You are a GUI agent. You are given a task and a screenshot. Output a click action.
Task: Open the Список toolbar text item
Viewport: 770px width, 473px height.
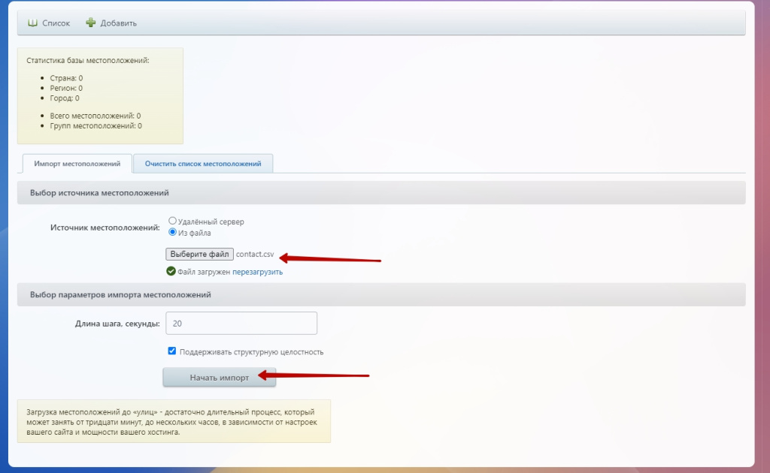pyautogui.click(x=56, y=23)
